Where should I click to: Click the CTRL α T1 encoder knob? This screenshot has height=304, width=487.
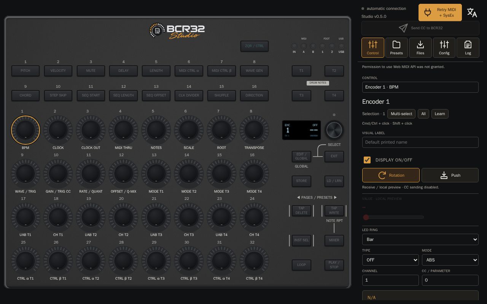click(x=25, y=261)
